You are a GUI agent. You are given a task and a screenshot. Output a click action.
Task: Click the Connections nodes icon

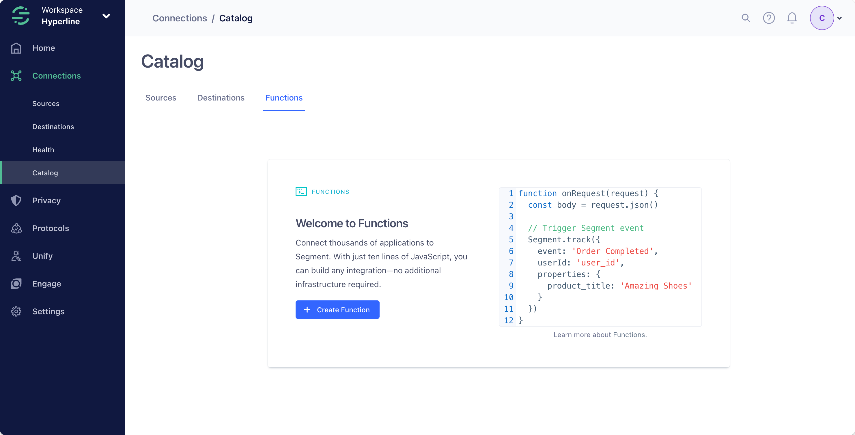pyautogui.click(x=16, y=76)
